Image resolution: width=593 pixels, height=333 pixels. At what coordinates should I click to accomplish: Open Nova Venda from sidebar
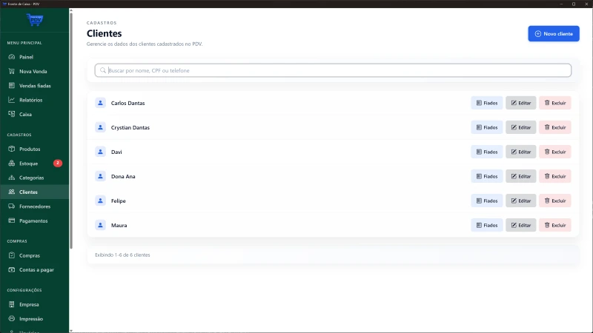point(34,71)
